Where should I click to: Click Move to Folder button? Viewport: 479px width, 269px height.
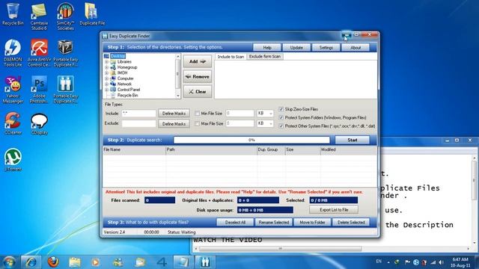(312, 223)
